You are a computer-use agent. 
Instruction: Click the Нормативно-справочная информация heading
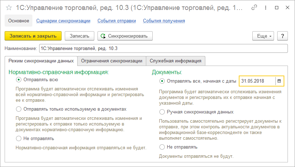click(x=59, y=72)
